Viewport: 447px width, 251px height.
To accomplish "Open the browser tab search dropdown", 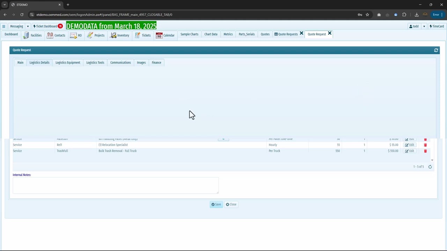I will tap(5, 5).
